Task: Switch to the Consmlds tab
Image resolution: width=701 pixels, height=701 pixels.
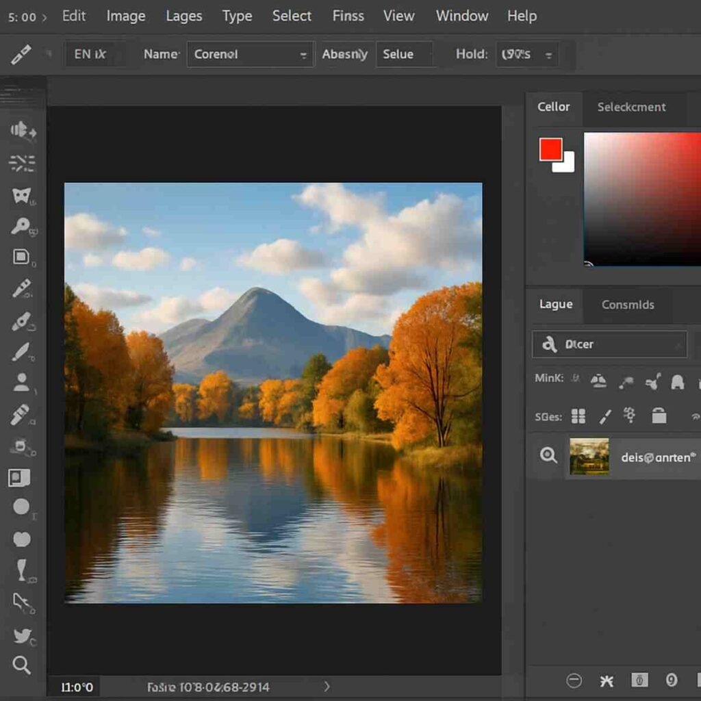Action: (x=627, y=305)
